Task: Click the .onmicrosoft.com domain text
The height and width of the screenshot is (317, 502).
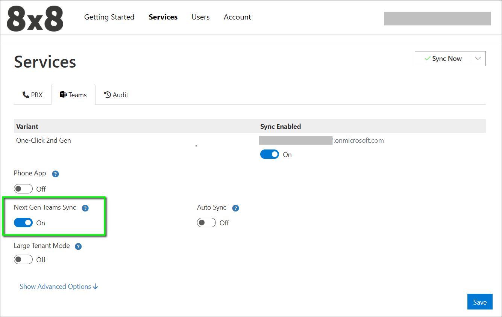Action: 358,140
